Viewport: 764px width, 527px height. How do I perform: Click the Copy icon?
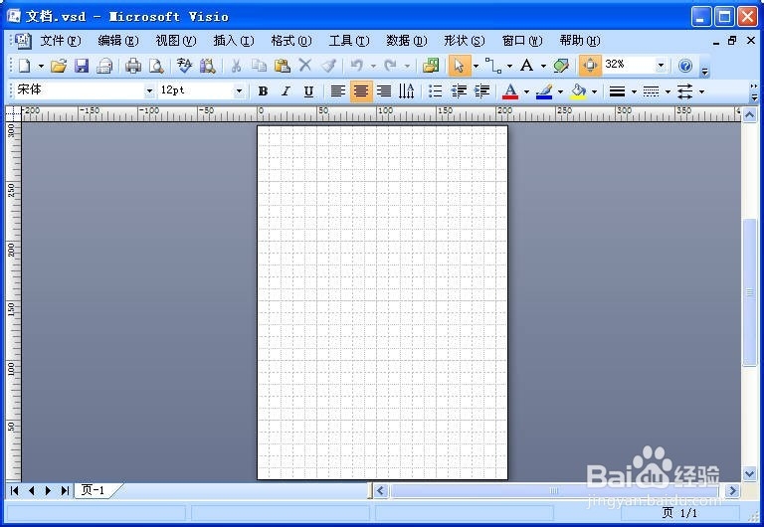[x=259, y=66]
